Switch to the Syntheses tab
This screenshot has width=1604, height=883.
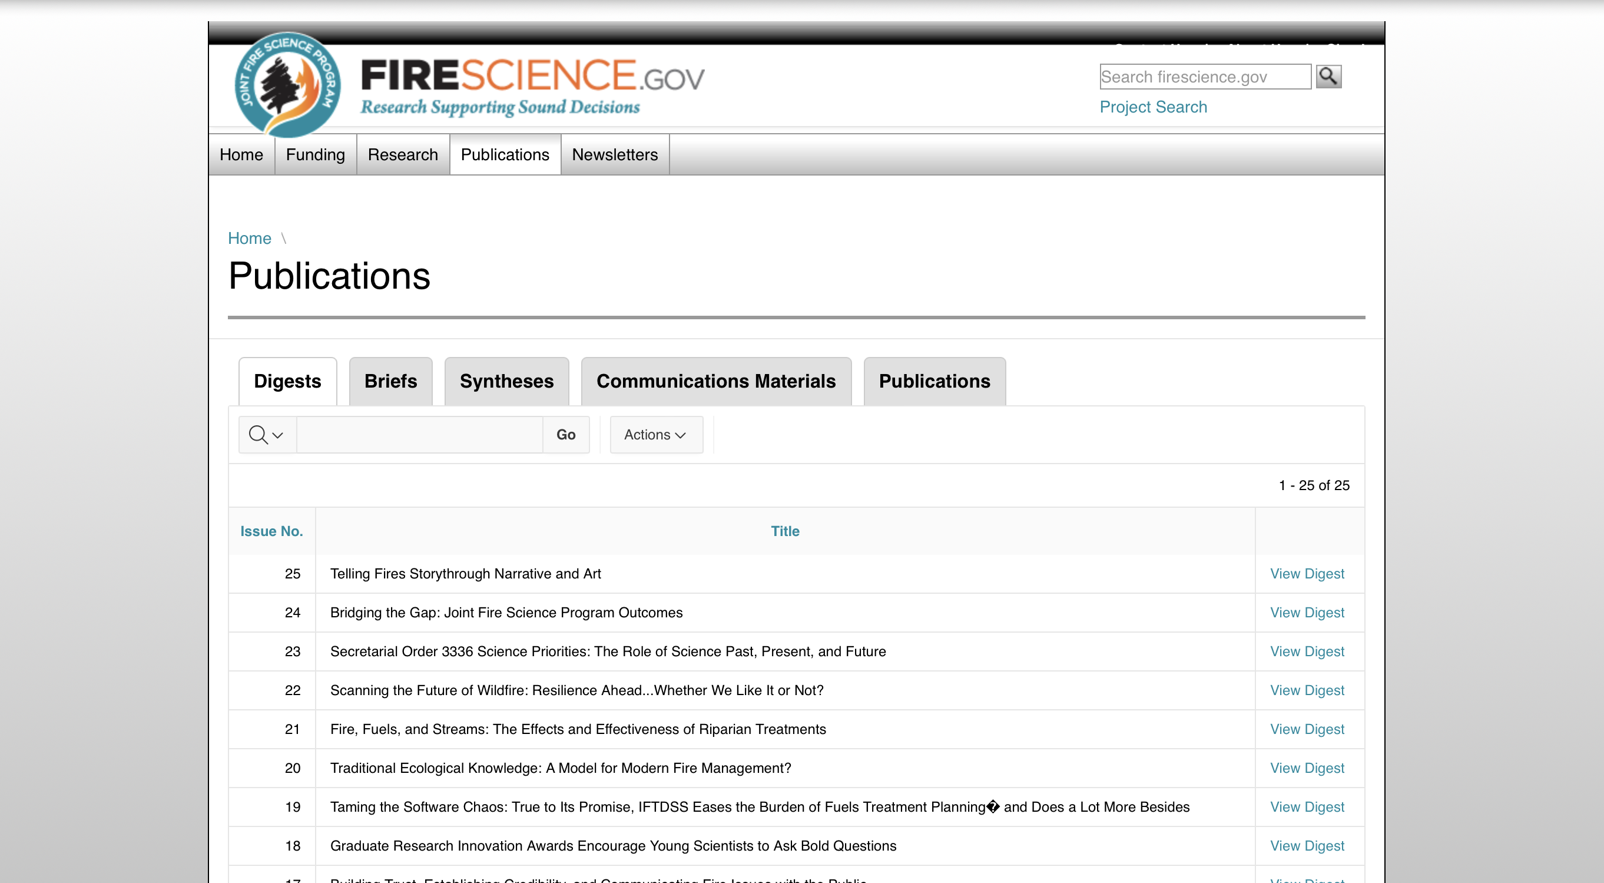tap(506, 381)
